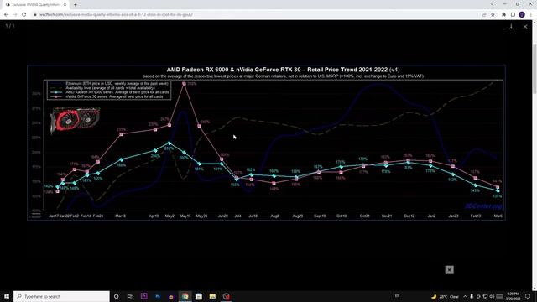Open the volume control tray icon
537x302 pixels.
point(493,296)
